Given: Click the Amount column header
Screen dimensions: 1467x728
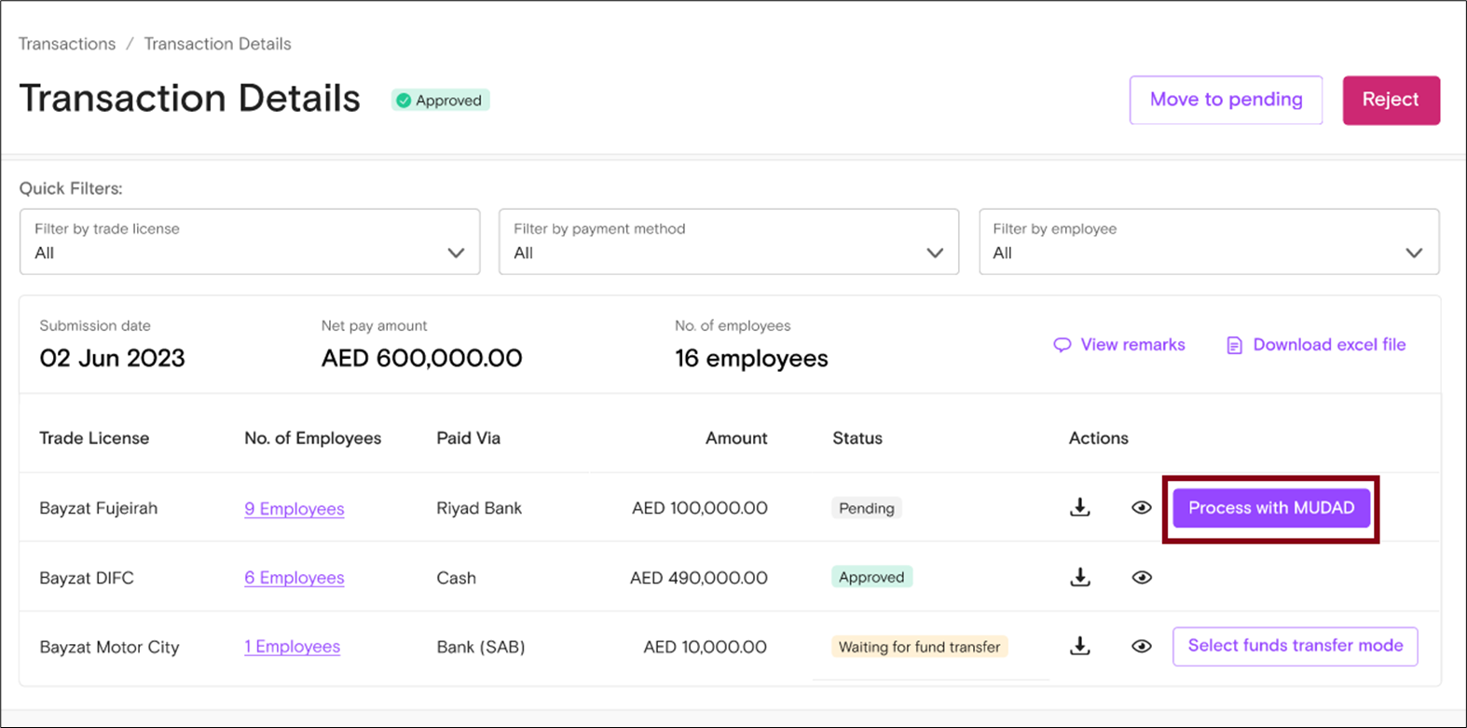Looking at the screenshot, I should [736, 438].
